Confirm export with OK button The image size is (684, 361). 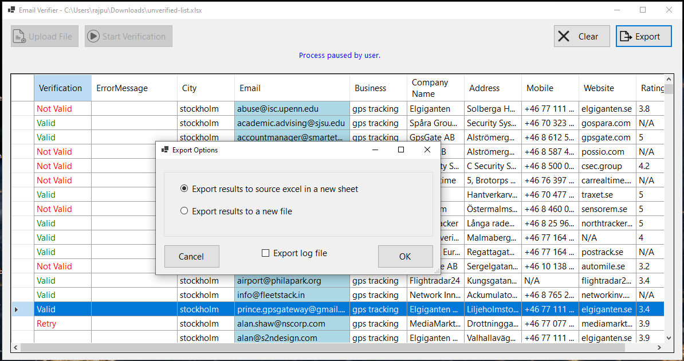(405, 256)
